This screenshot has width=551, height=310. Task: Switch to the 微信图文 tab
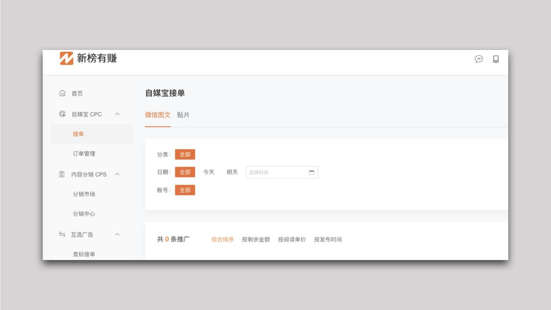(158, 115)
